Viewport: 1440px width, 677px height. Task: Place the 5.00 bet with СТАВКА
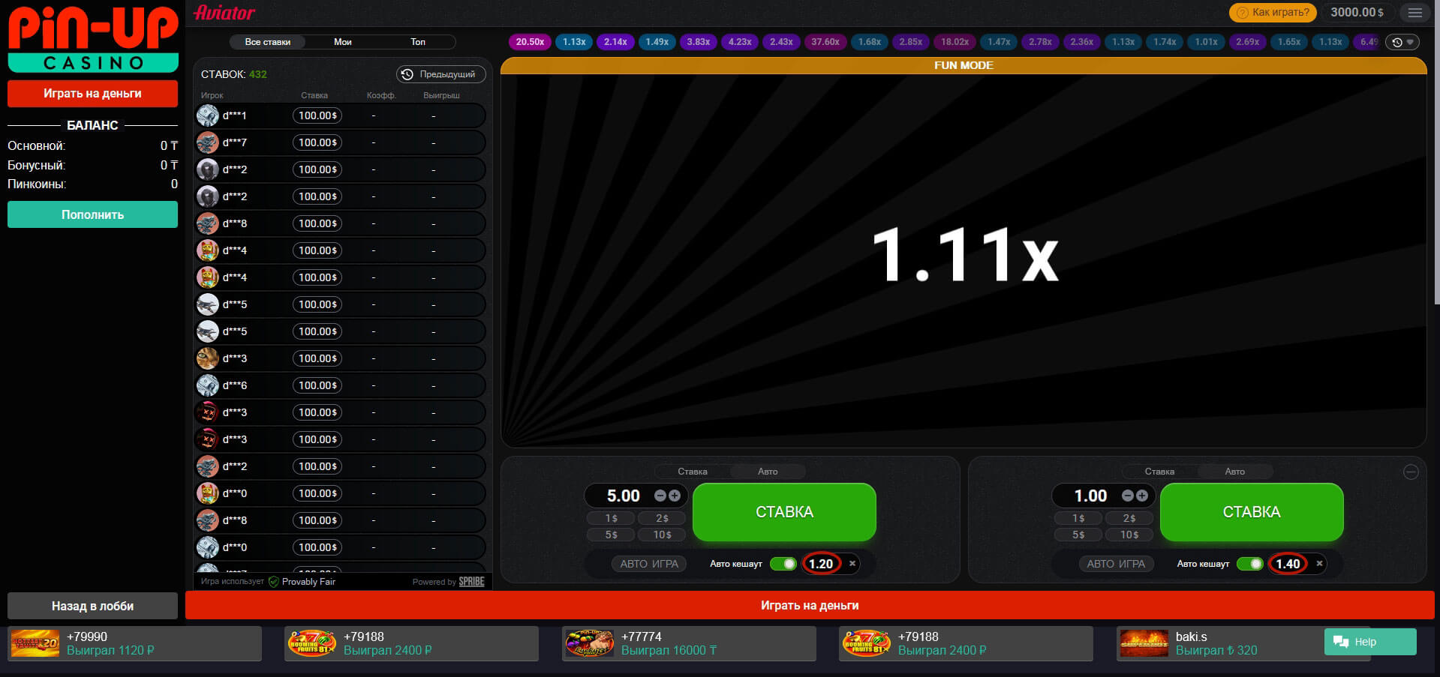784,512
